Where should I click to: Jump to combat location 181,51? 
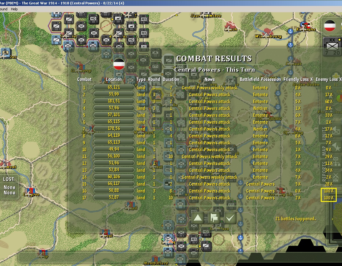pos(114,101)
